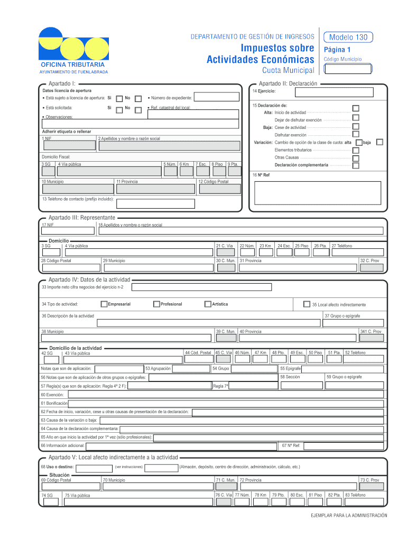Click the Nº Ref large text box
Image resolution: width=407 pixels, height=541 pixels.
tap(317, 193)
